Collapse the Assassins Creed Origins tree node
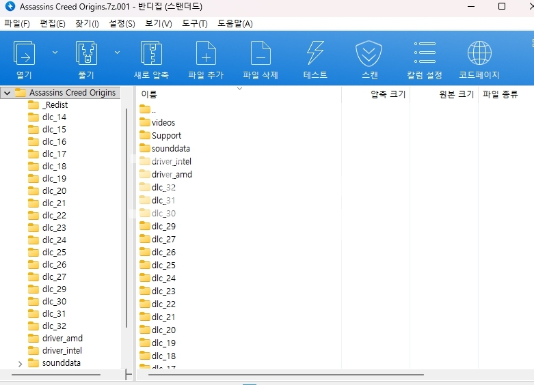 [7, 93]
